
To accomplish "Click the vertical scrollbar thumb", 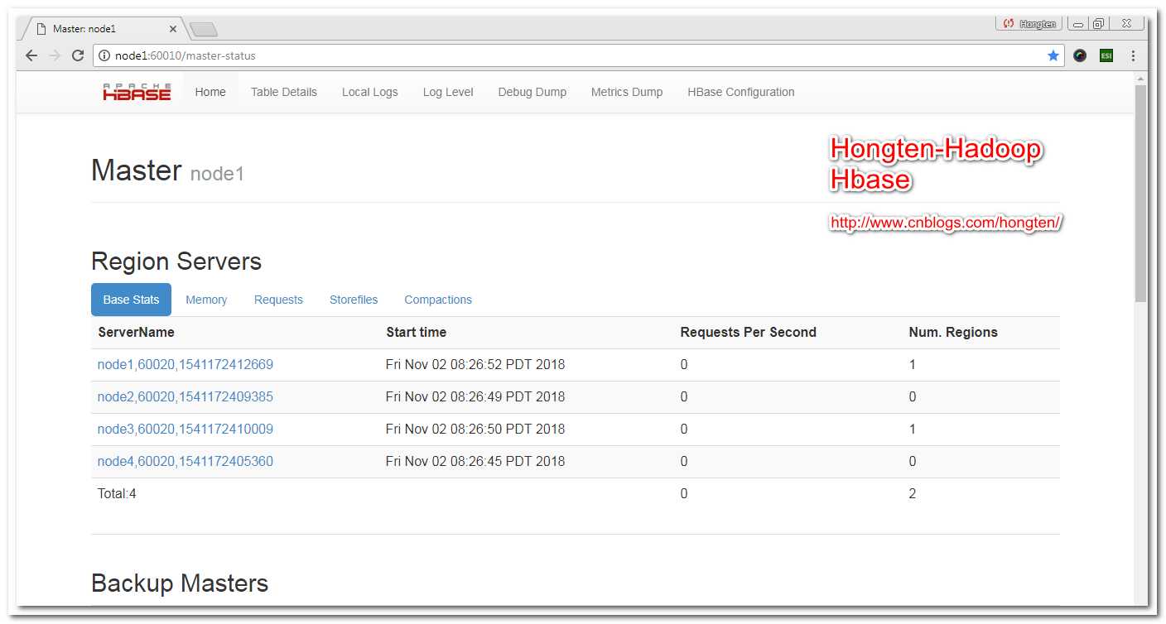I will pyautogui.click(x=1141, y=193).
